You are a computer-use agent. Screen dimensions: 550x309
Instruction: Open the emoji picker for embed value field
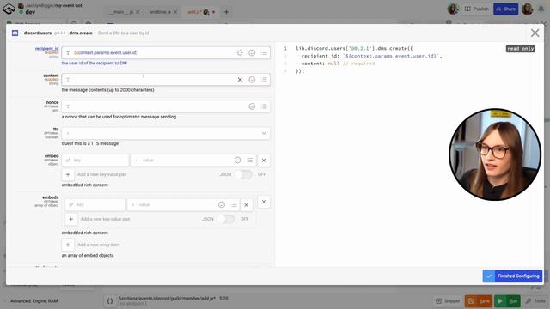click(x=238, y=161)
